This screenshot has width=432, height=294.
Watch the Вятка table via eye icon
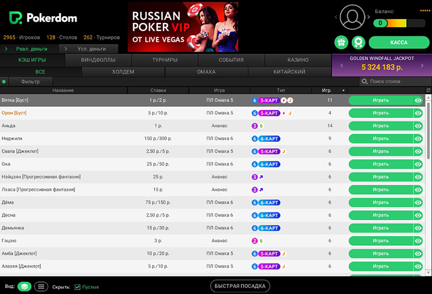pyautogui.click(x=418, y=100)
